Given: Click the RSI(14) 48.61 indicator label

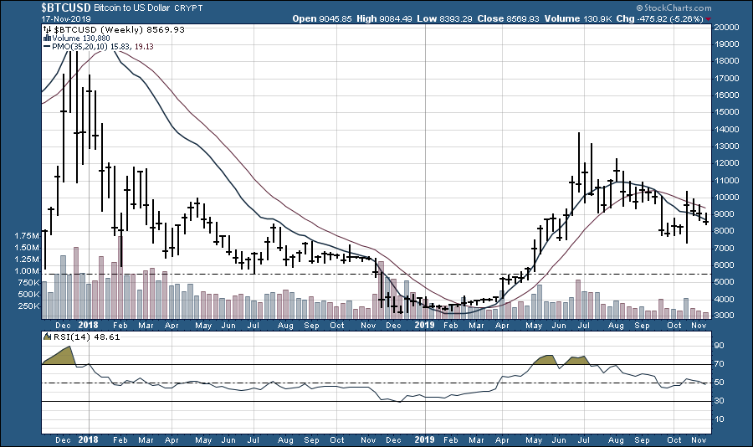Looking at the screenshot, I should tap(77, 337).
